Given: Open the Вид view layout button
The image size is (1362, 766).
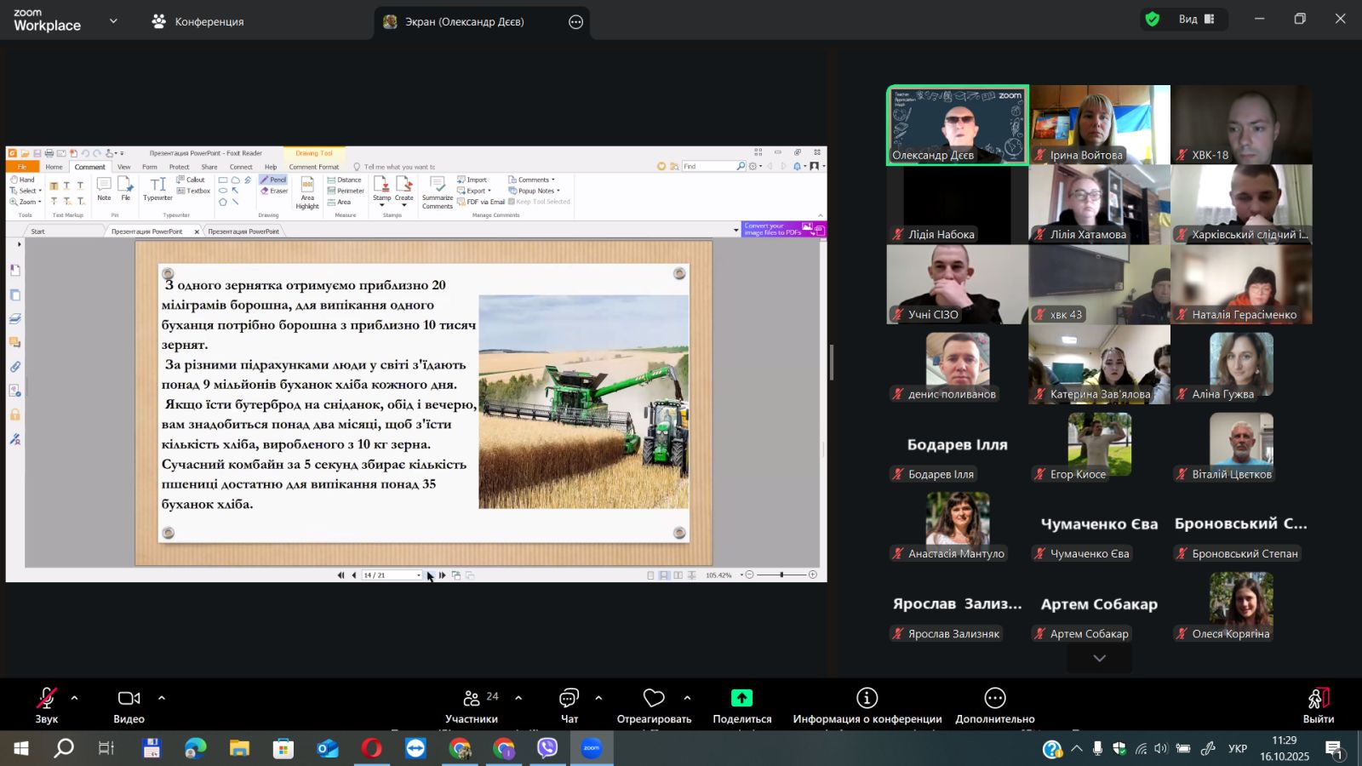Looking at the screenshot, I should click(1196, 19).
